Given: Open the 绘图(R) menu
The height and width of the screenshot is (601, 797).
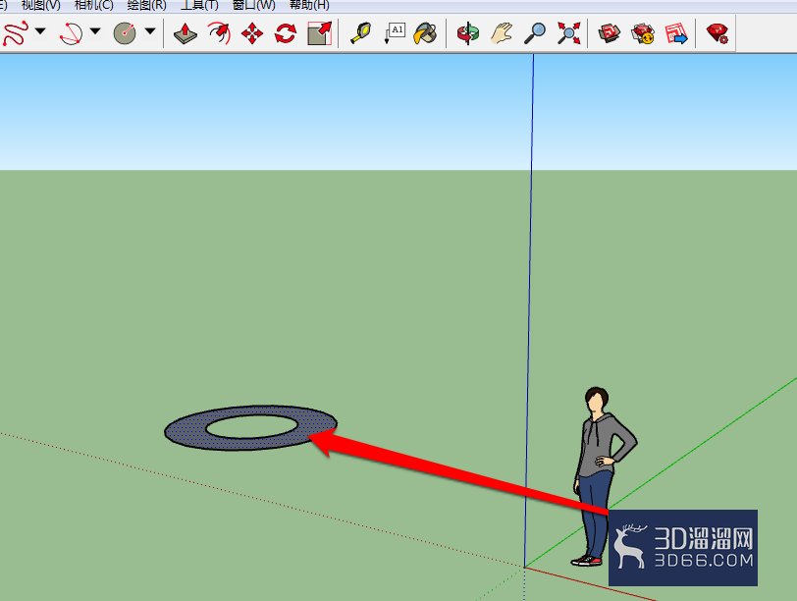Looking at the screenshot, I should tap(147, 5).
